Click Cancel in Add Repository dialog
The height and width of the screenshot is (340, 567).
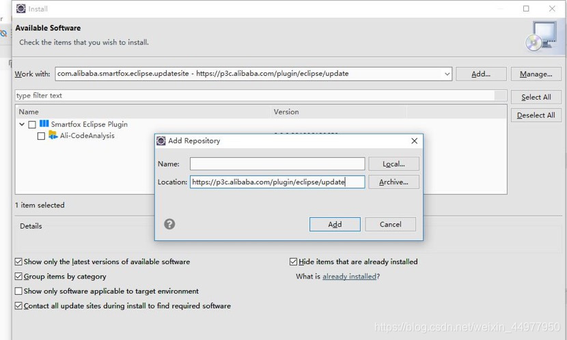click(390, 225)
